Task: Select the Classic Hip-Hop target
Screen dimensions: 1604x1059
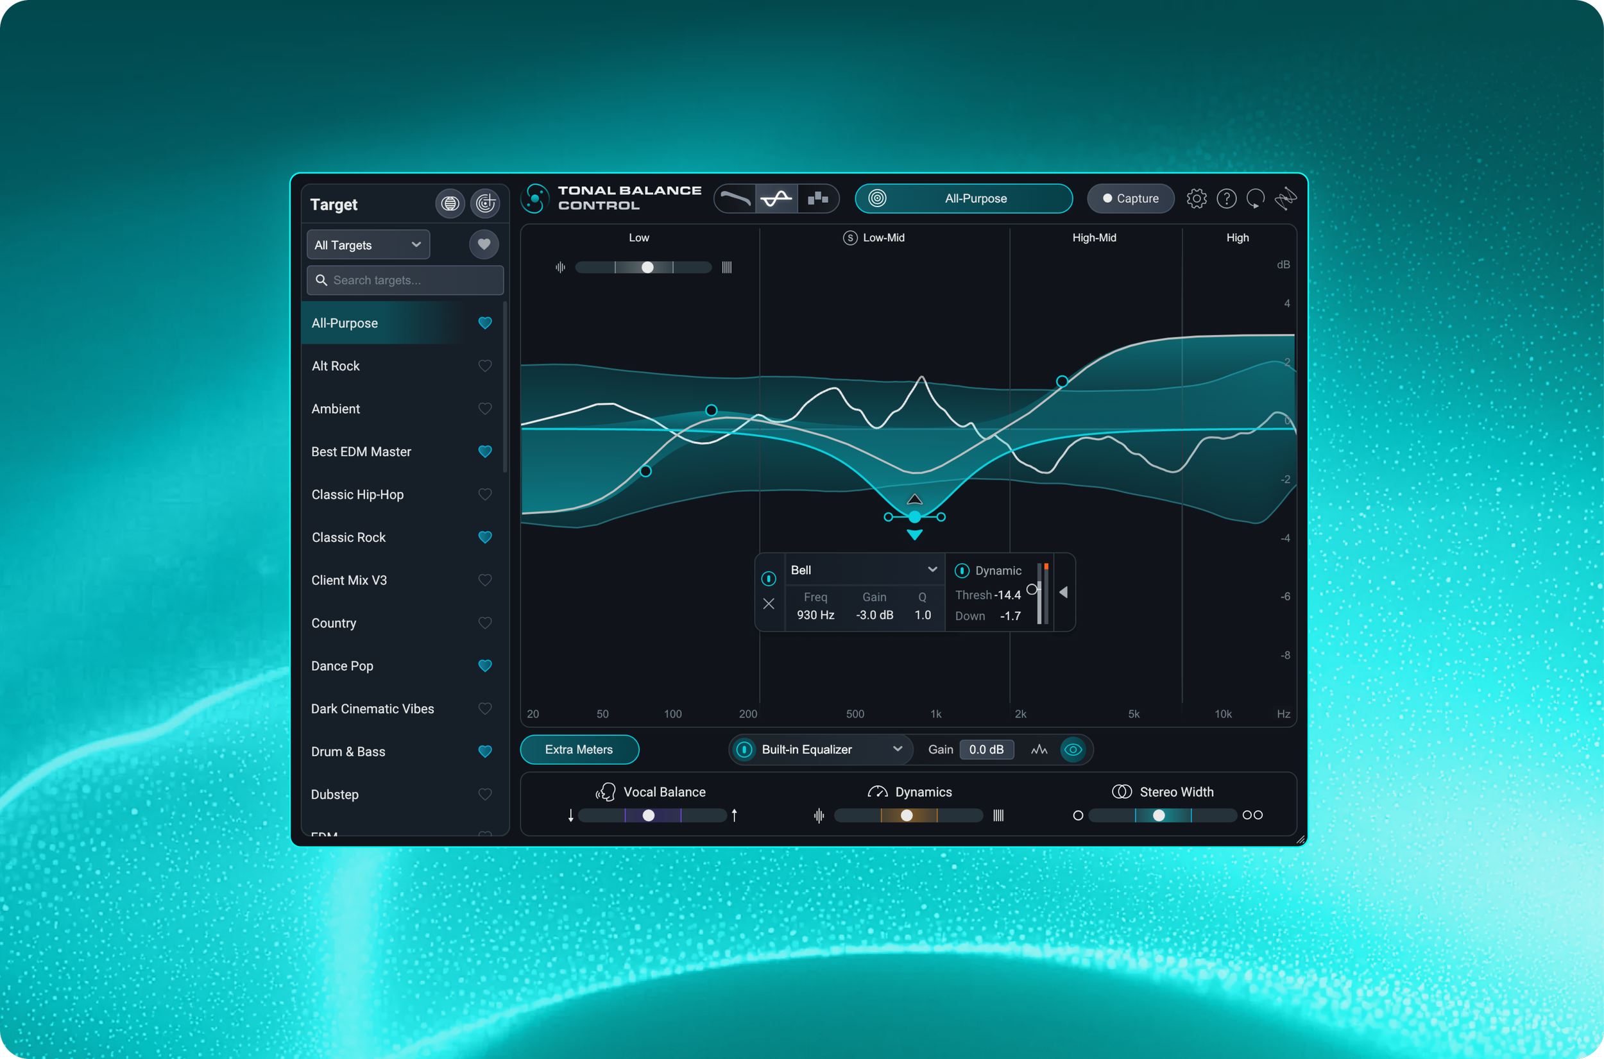Action: tap(358, 495)
